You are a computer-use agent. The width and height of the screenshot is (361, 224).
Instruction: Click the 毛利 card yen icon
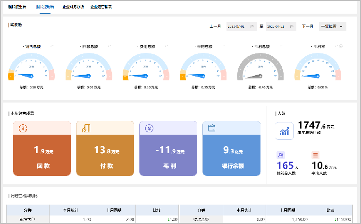149,128
